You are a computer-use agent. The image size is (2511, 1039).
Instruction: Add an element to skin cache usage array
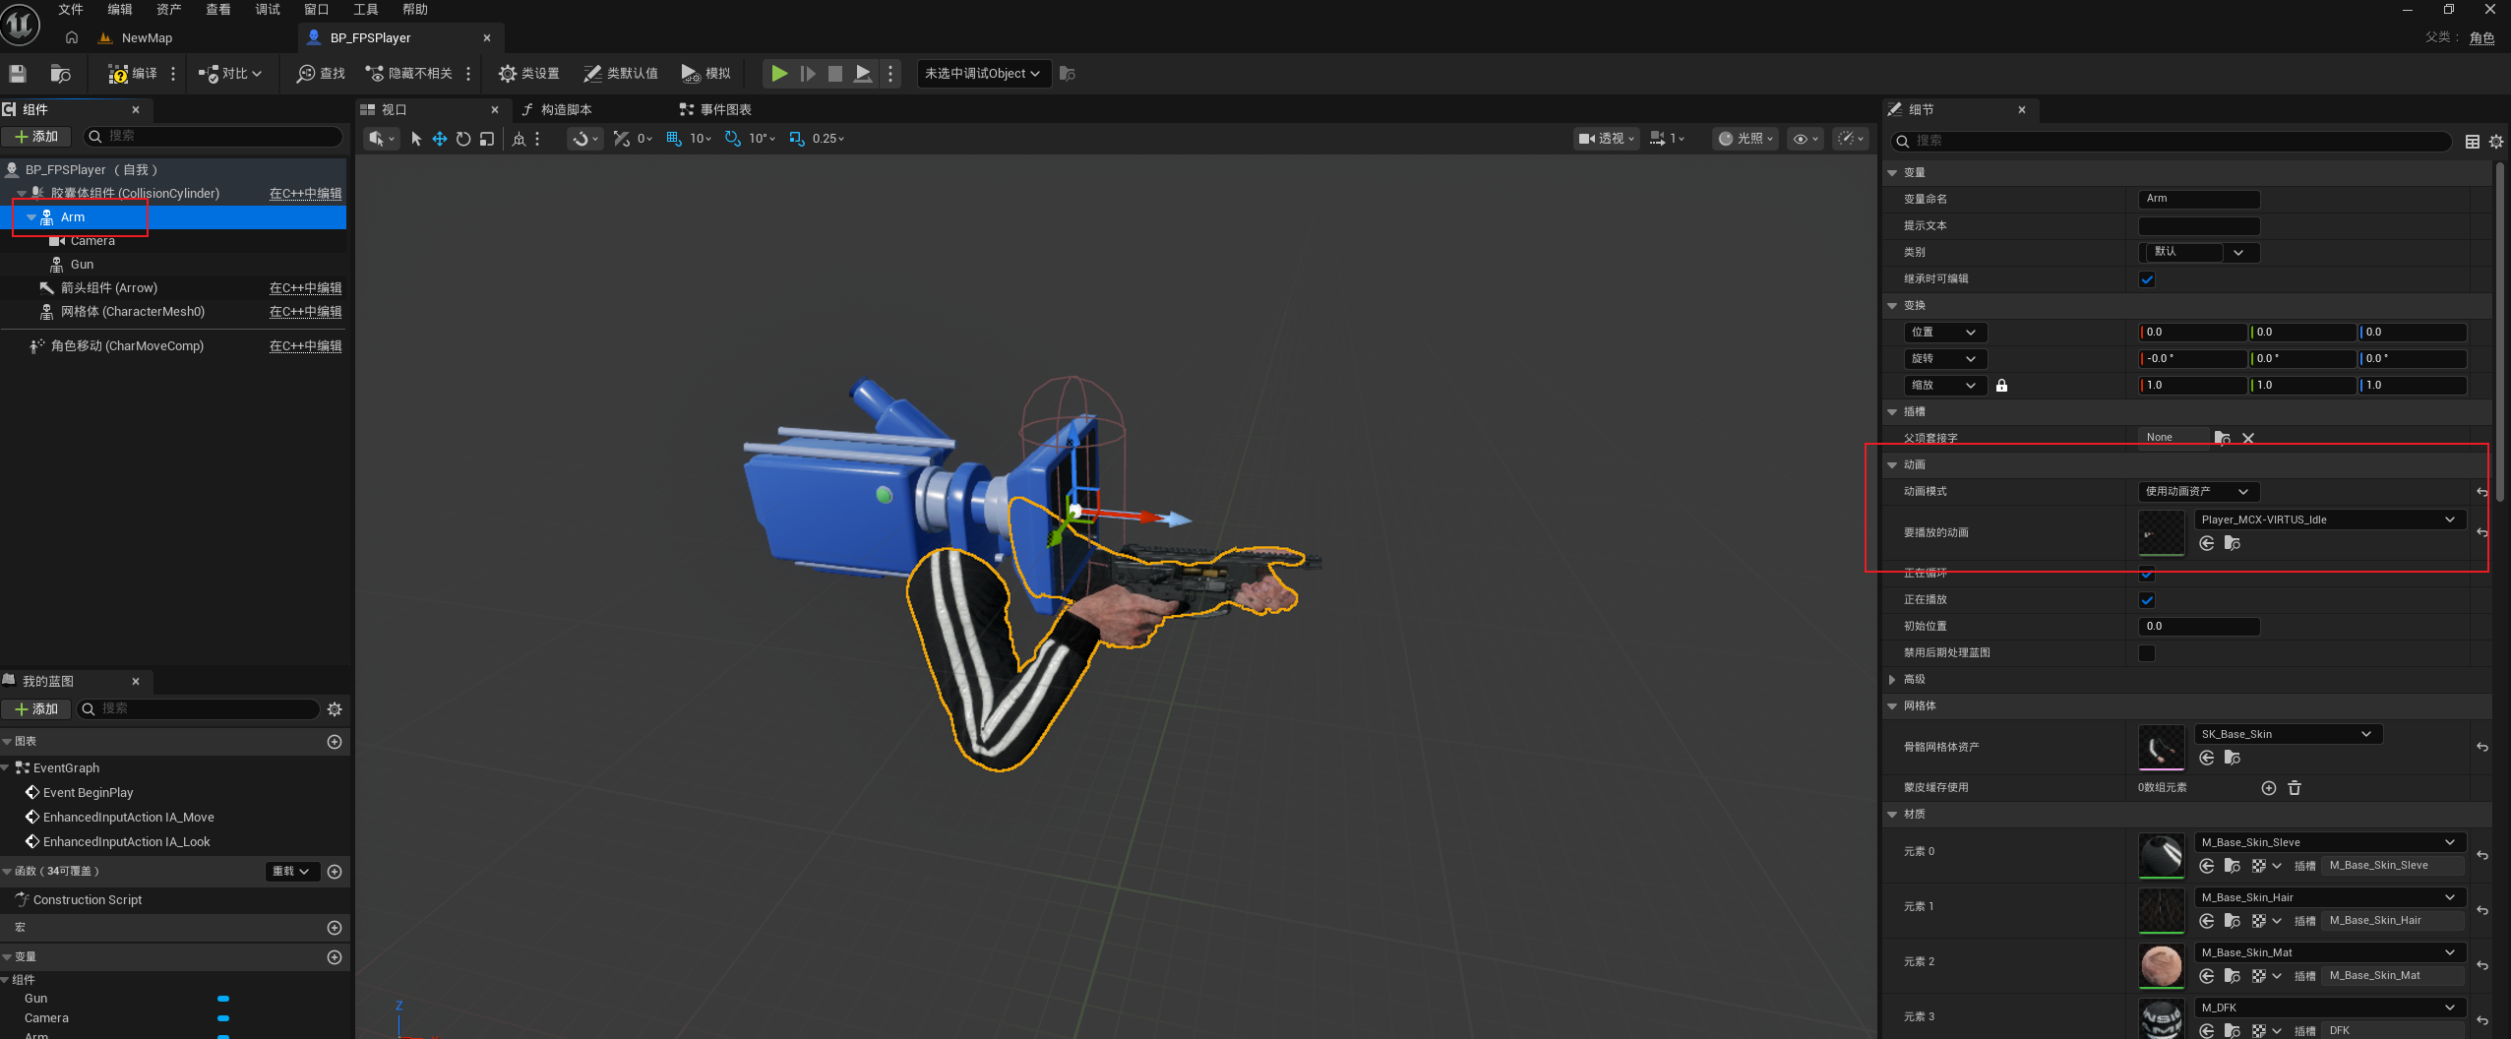click(x=2268, y=788)
